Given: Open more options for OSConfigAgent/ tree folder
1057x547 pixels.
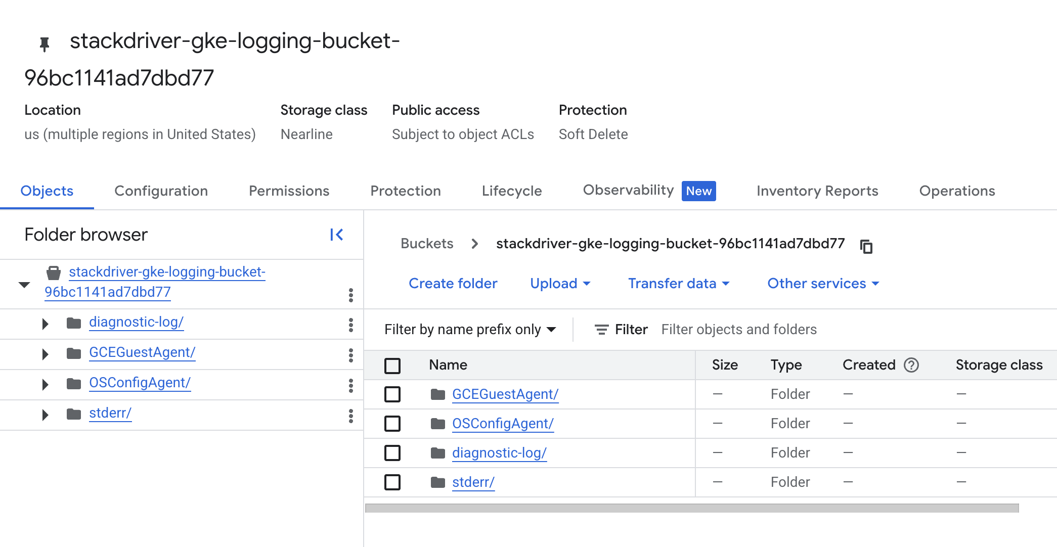Looking at the screenshot, I should pos(351,386).
